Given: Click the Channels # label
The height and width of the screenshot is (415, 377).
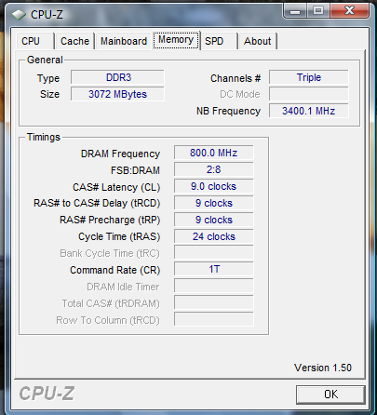Looking at the screenshot, I should (x=236, y=78).
